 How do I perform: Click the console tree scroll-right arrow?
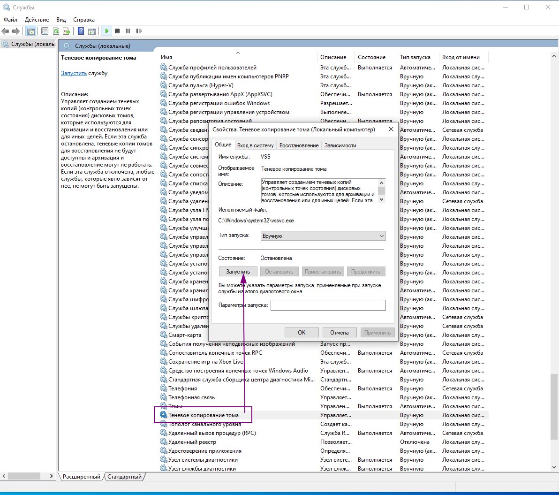coord(51,476)
